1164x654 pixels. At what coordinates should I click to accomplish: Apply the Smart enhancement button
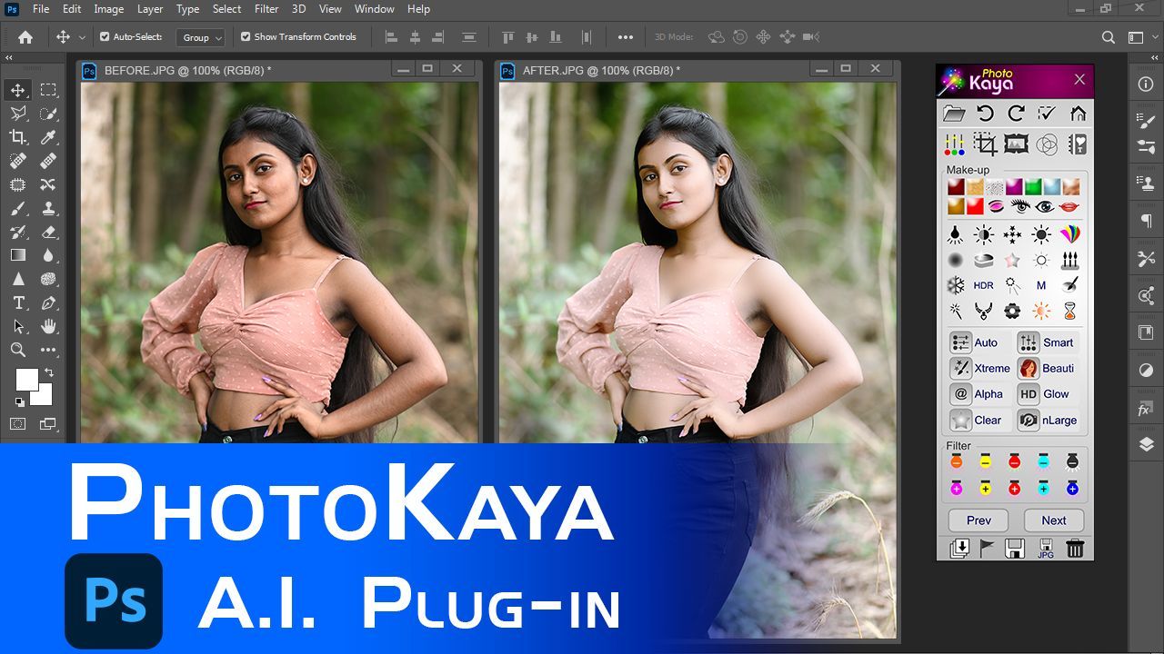(1047, 342)
